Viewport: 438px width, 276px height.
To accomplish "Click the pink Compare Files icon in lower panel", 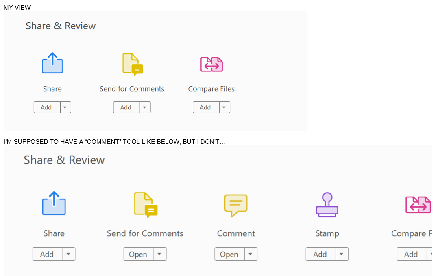I will pyautogui.click(x=418, y=205).
